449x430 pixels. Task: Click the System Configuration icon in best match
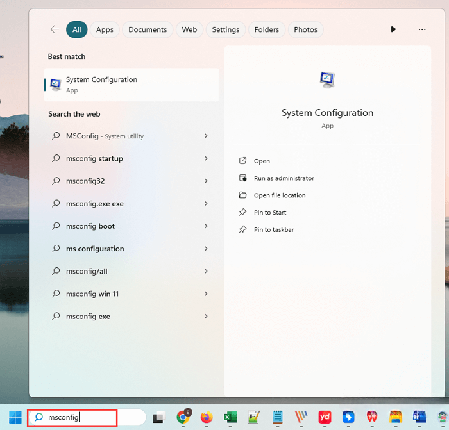[x=56, y=85]
